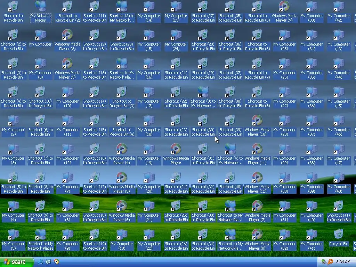Viewport: 356px width, 267px height.
Task: Select My Computer (47) shortcut
Action: click(x=339, y=154)
